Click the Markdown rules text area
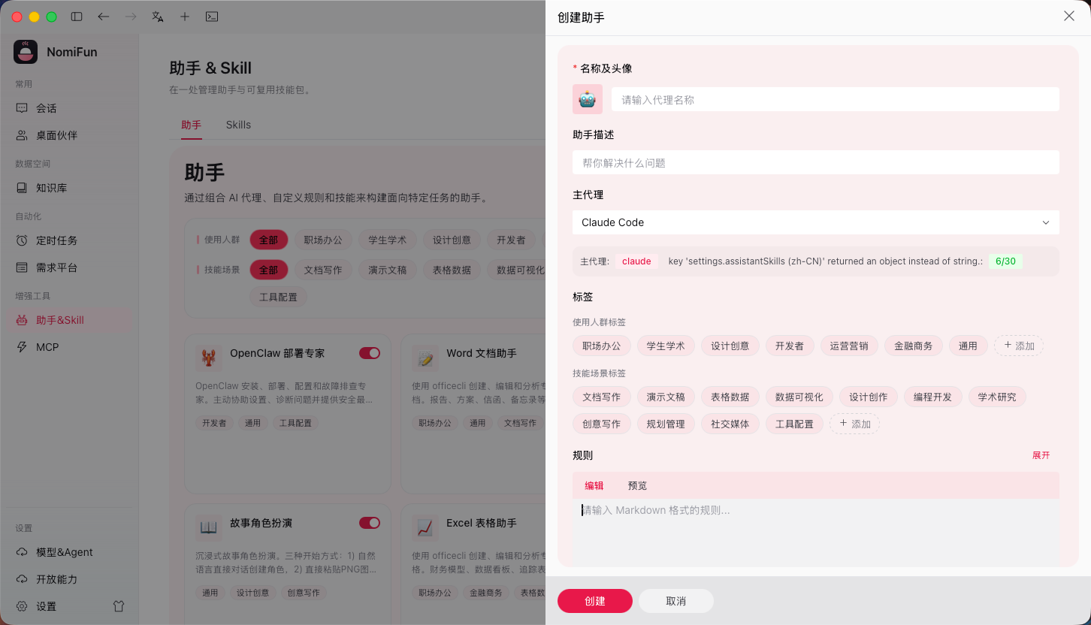The height and width of the screenshot is (625, 1091). pos(816,532)
